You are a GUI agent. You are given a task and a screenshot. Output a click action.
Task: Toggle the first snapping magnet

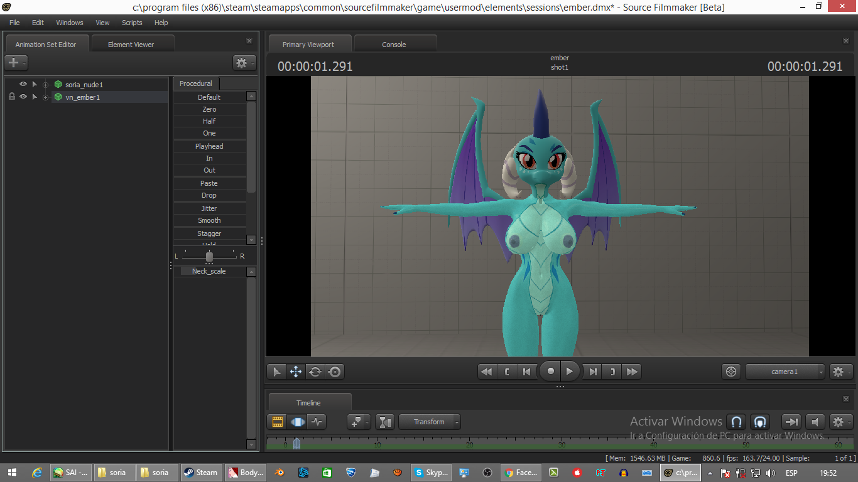coord(736,422)
